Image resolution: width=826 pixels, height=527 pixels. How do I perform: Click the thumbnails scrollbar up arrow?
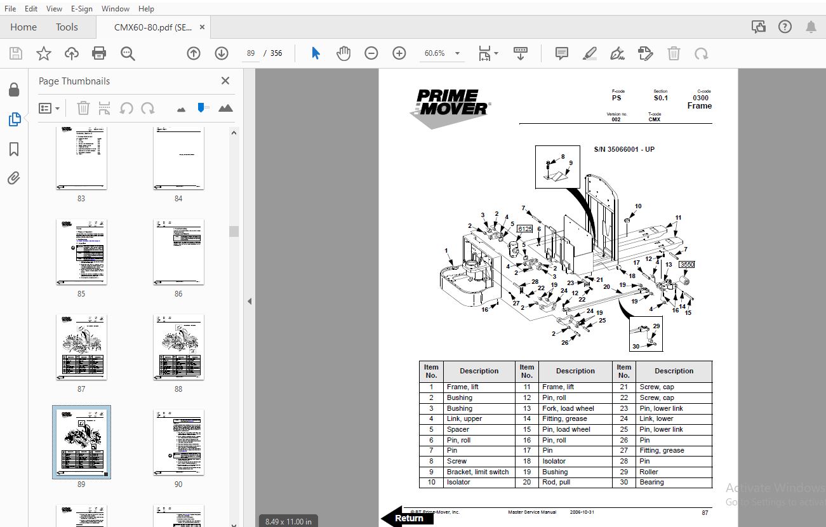click(x=234, y=133)
